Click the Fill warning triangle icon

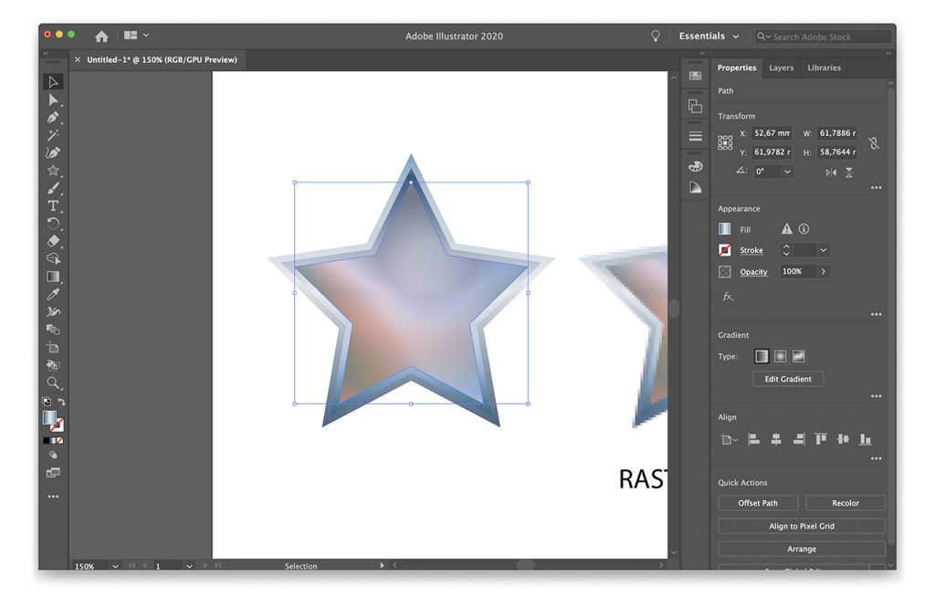tap(787, 229)
